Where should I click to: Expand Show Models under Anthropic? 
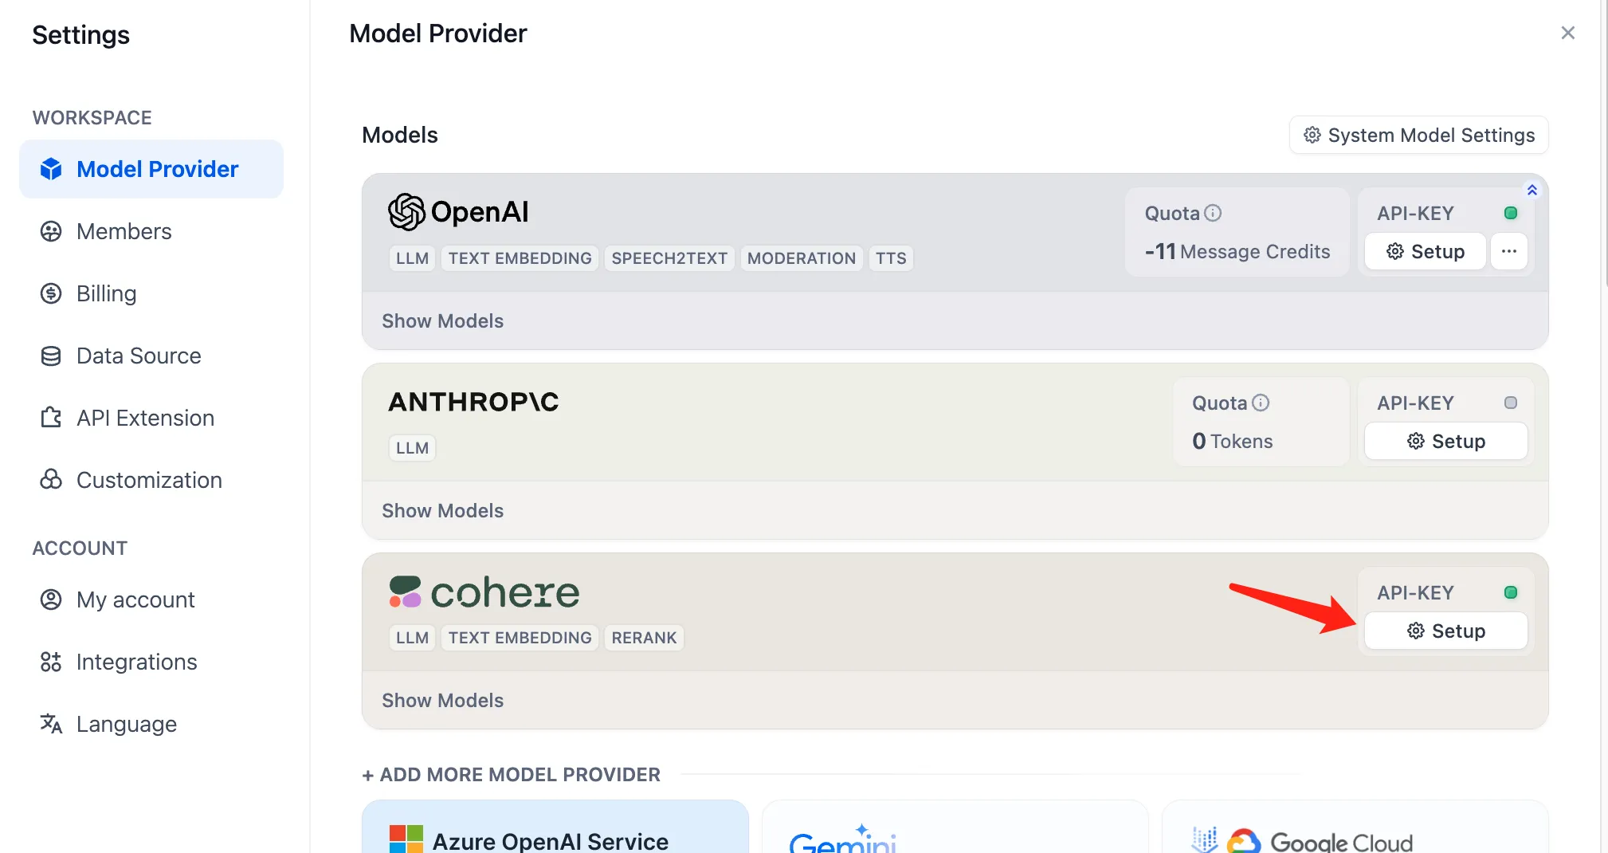(442, 510)
